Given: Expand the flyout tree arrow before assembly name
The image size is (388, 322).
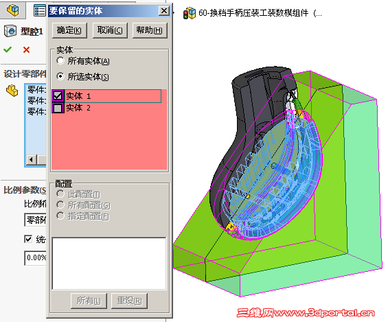Looking at the screenshot, I should click(174, 12).
